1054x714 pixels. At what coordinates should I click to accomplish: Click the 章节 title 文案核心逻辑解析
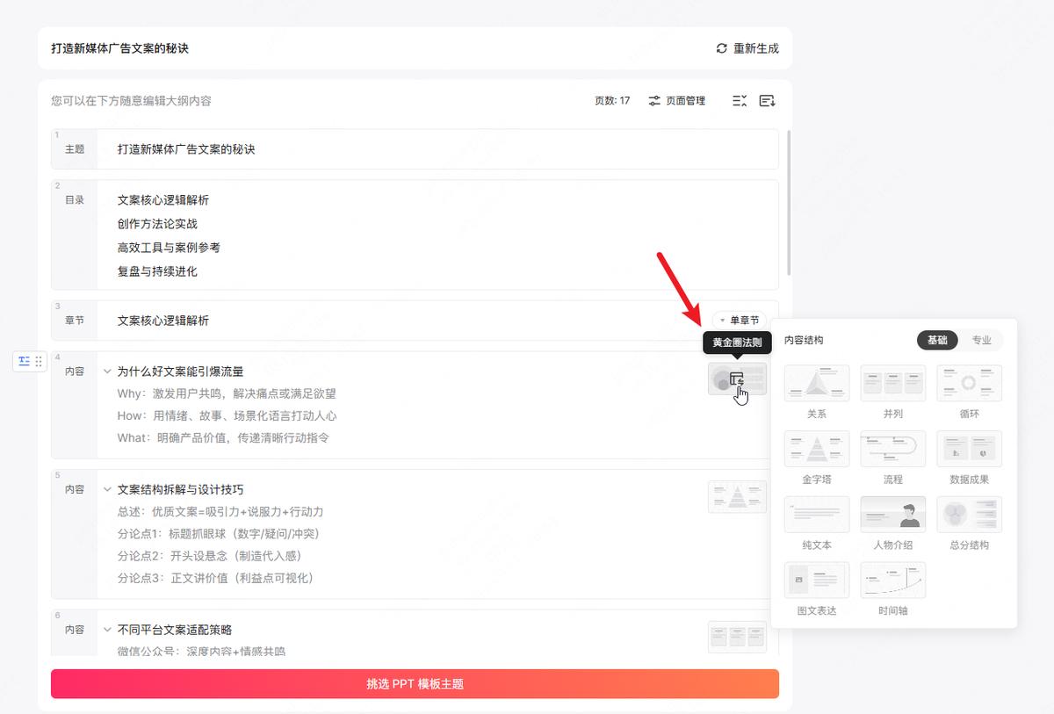163,321
